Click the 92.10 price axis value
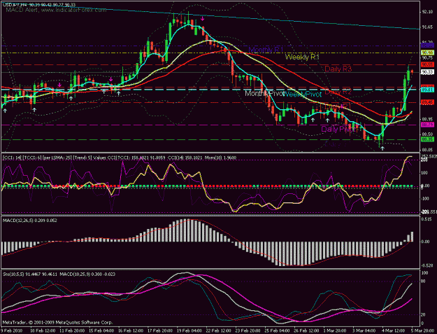 coord(427,12)
